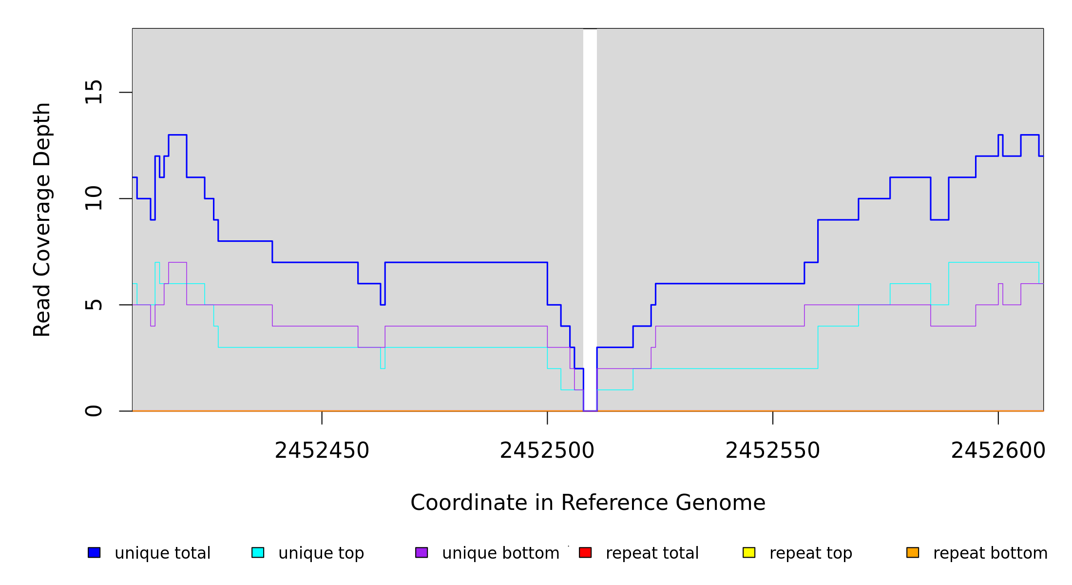Click the "Read Coverage Depth" axis title
The width and height of the screenshot is (1072, 585).
coord(42,219)
